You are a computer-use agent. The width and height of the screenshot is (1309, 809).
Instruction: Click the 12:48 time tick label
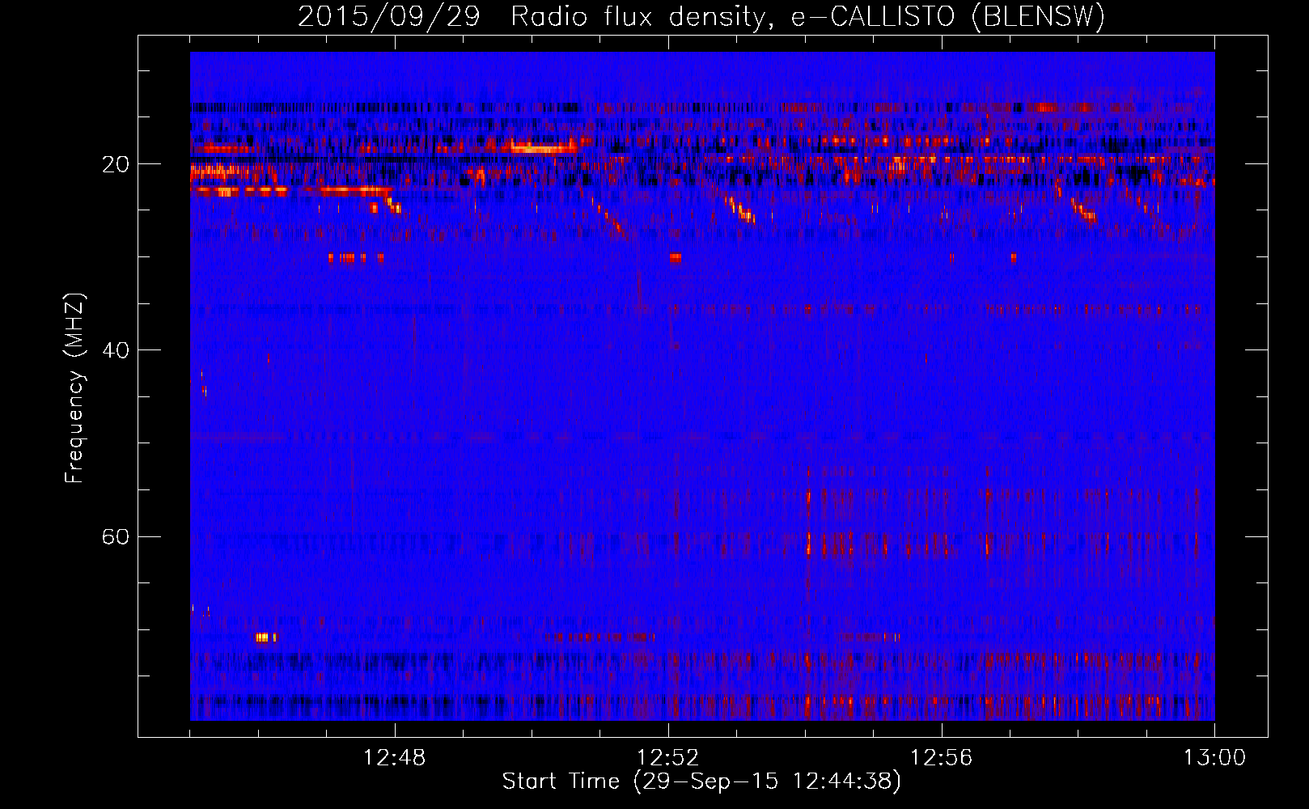(395, 758)
